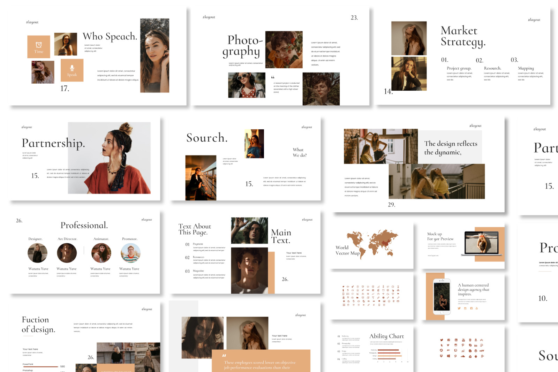Image resolution: width=558 pixels, height=372 pixels.
Task: Click the YouTube icon beside the phone mockup
Action: click(x=477, y=308)
